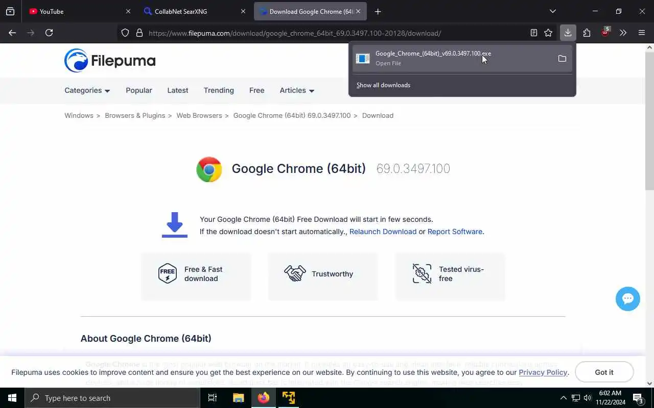654x408 pixels.
Task: Follow the Web Browsers breadcrumb
Action: [x=199, y=116]
